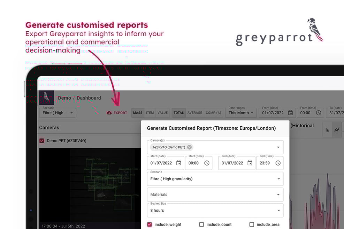This screenshot has height=229, width=344.
Task: Open the end (time) clock picker
Action: [278, 163]
